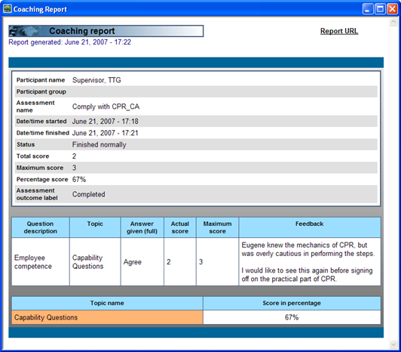Click the scrollbar up arrow

coord(393,23)
